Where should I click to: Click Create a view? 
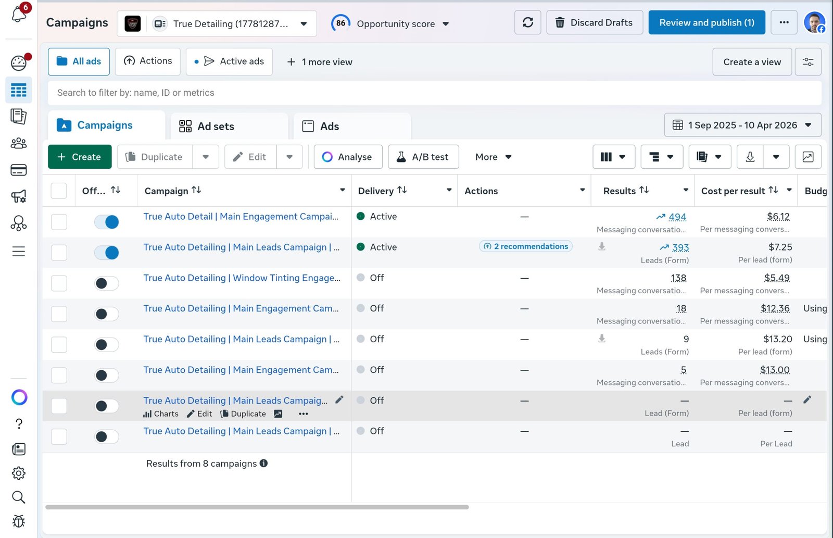click(x=752, y=62)
